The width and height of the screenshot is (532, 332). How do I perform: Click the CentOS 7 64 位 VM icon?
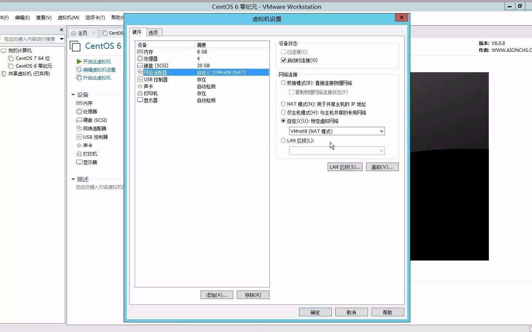(x=11, y=58)
